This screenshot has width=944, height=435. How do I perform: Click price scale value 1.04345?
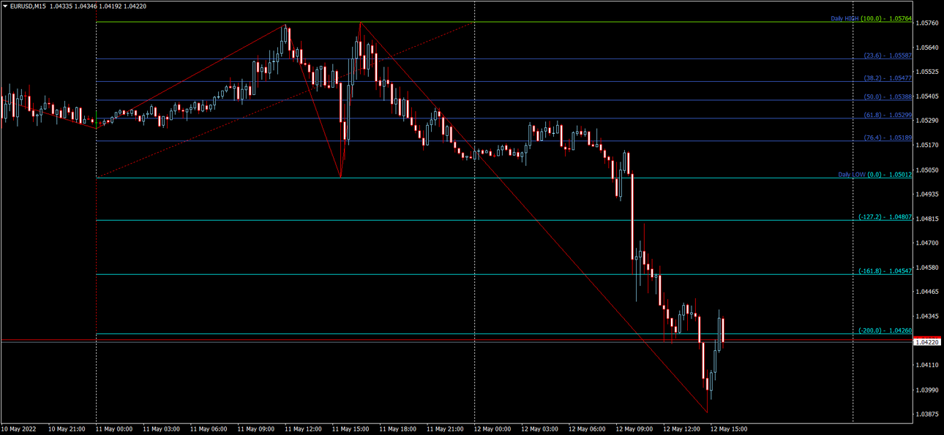[x=927, y=316]
